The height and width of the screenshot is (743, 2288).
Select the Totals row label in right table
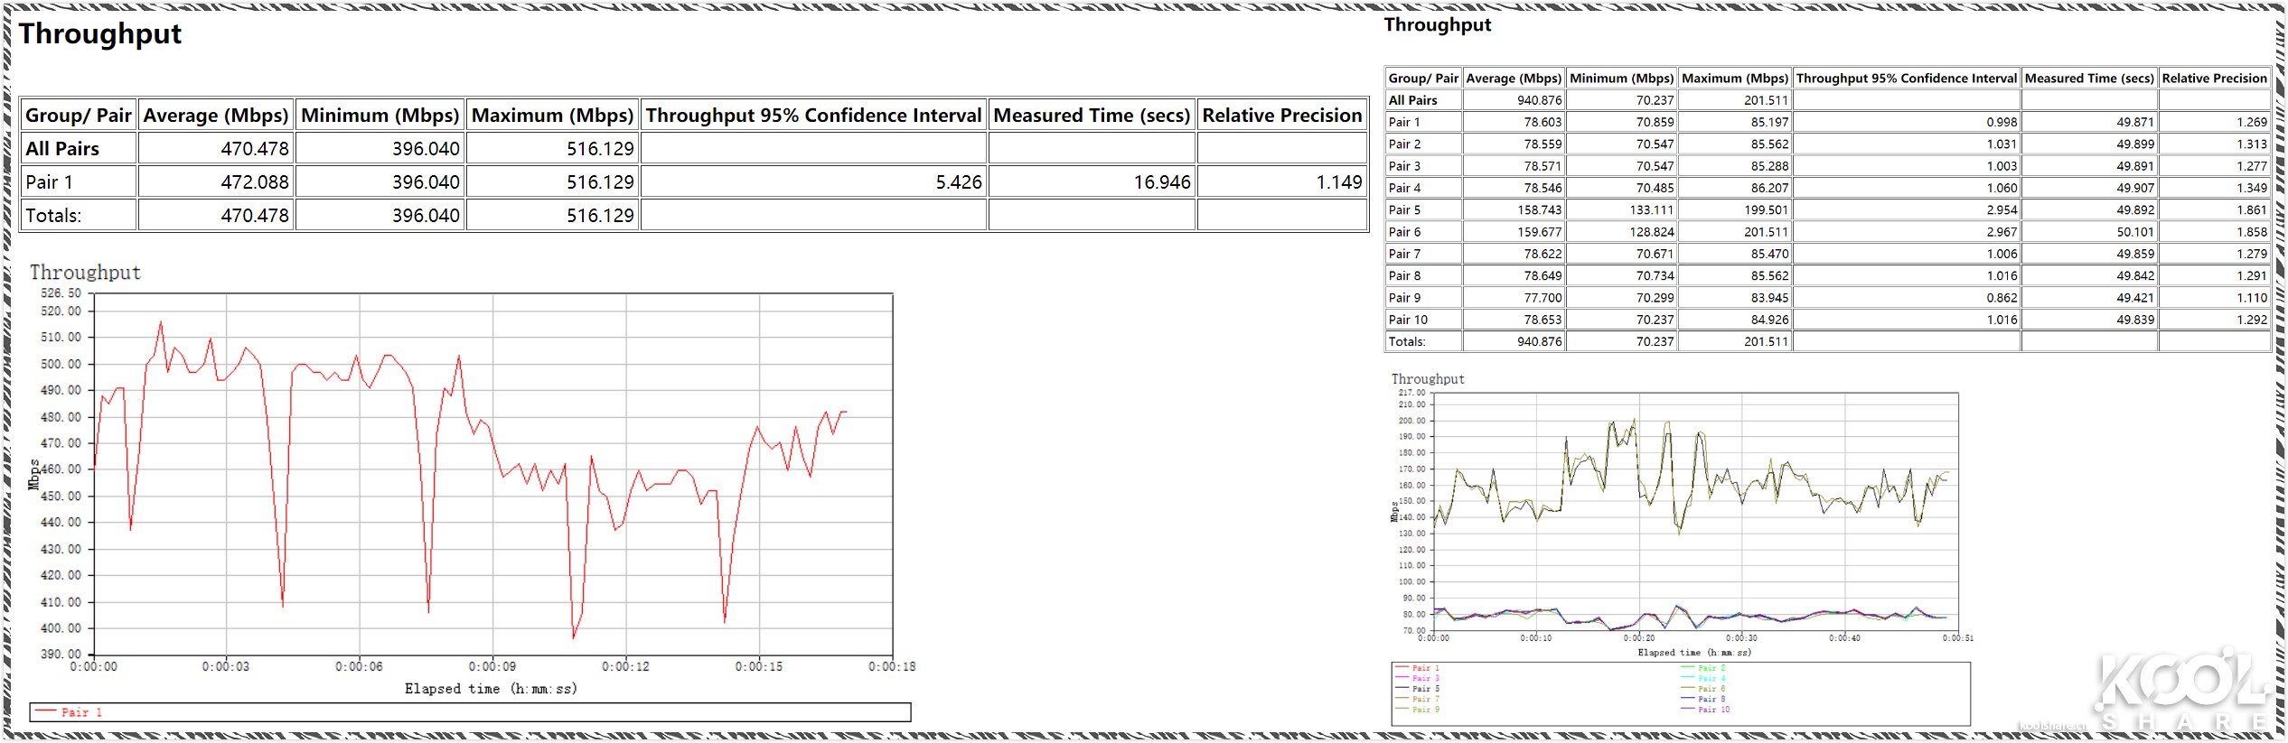[x=1406, y=342]
